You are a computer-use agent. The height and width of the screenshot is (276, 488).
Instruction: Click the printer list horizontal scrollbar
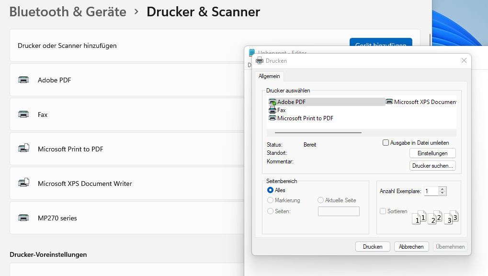tap(318, 133)
